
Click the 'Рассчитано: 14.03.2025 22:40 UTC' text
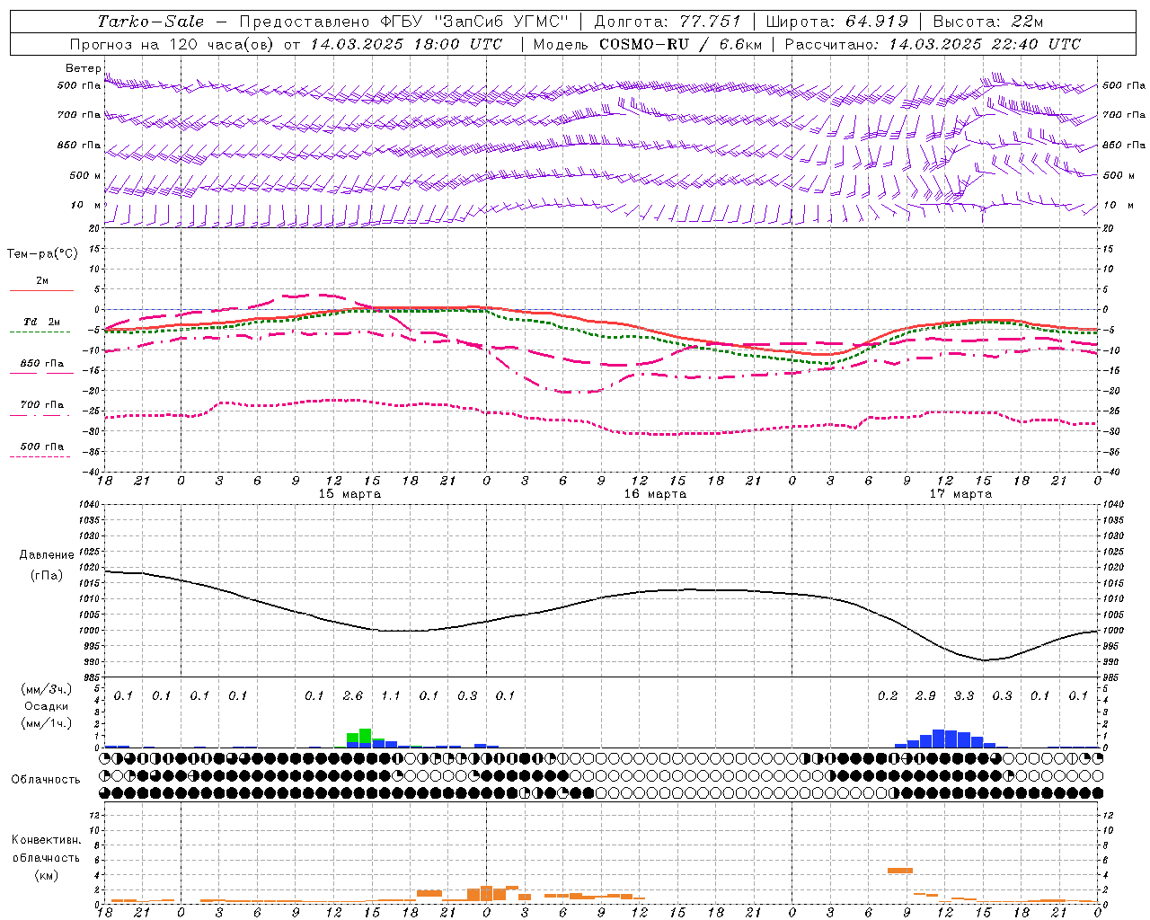(x=933, y=44)
